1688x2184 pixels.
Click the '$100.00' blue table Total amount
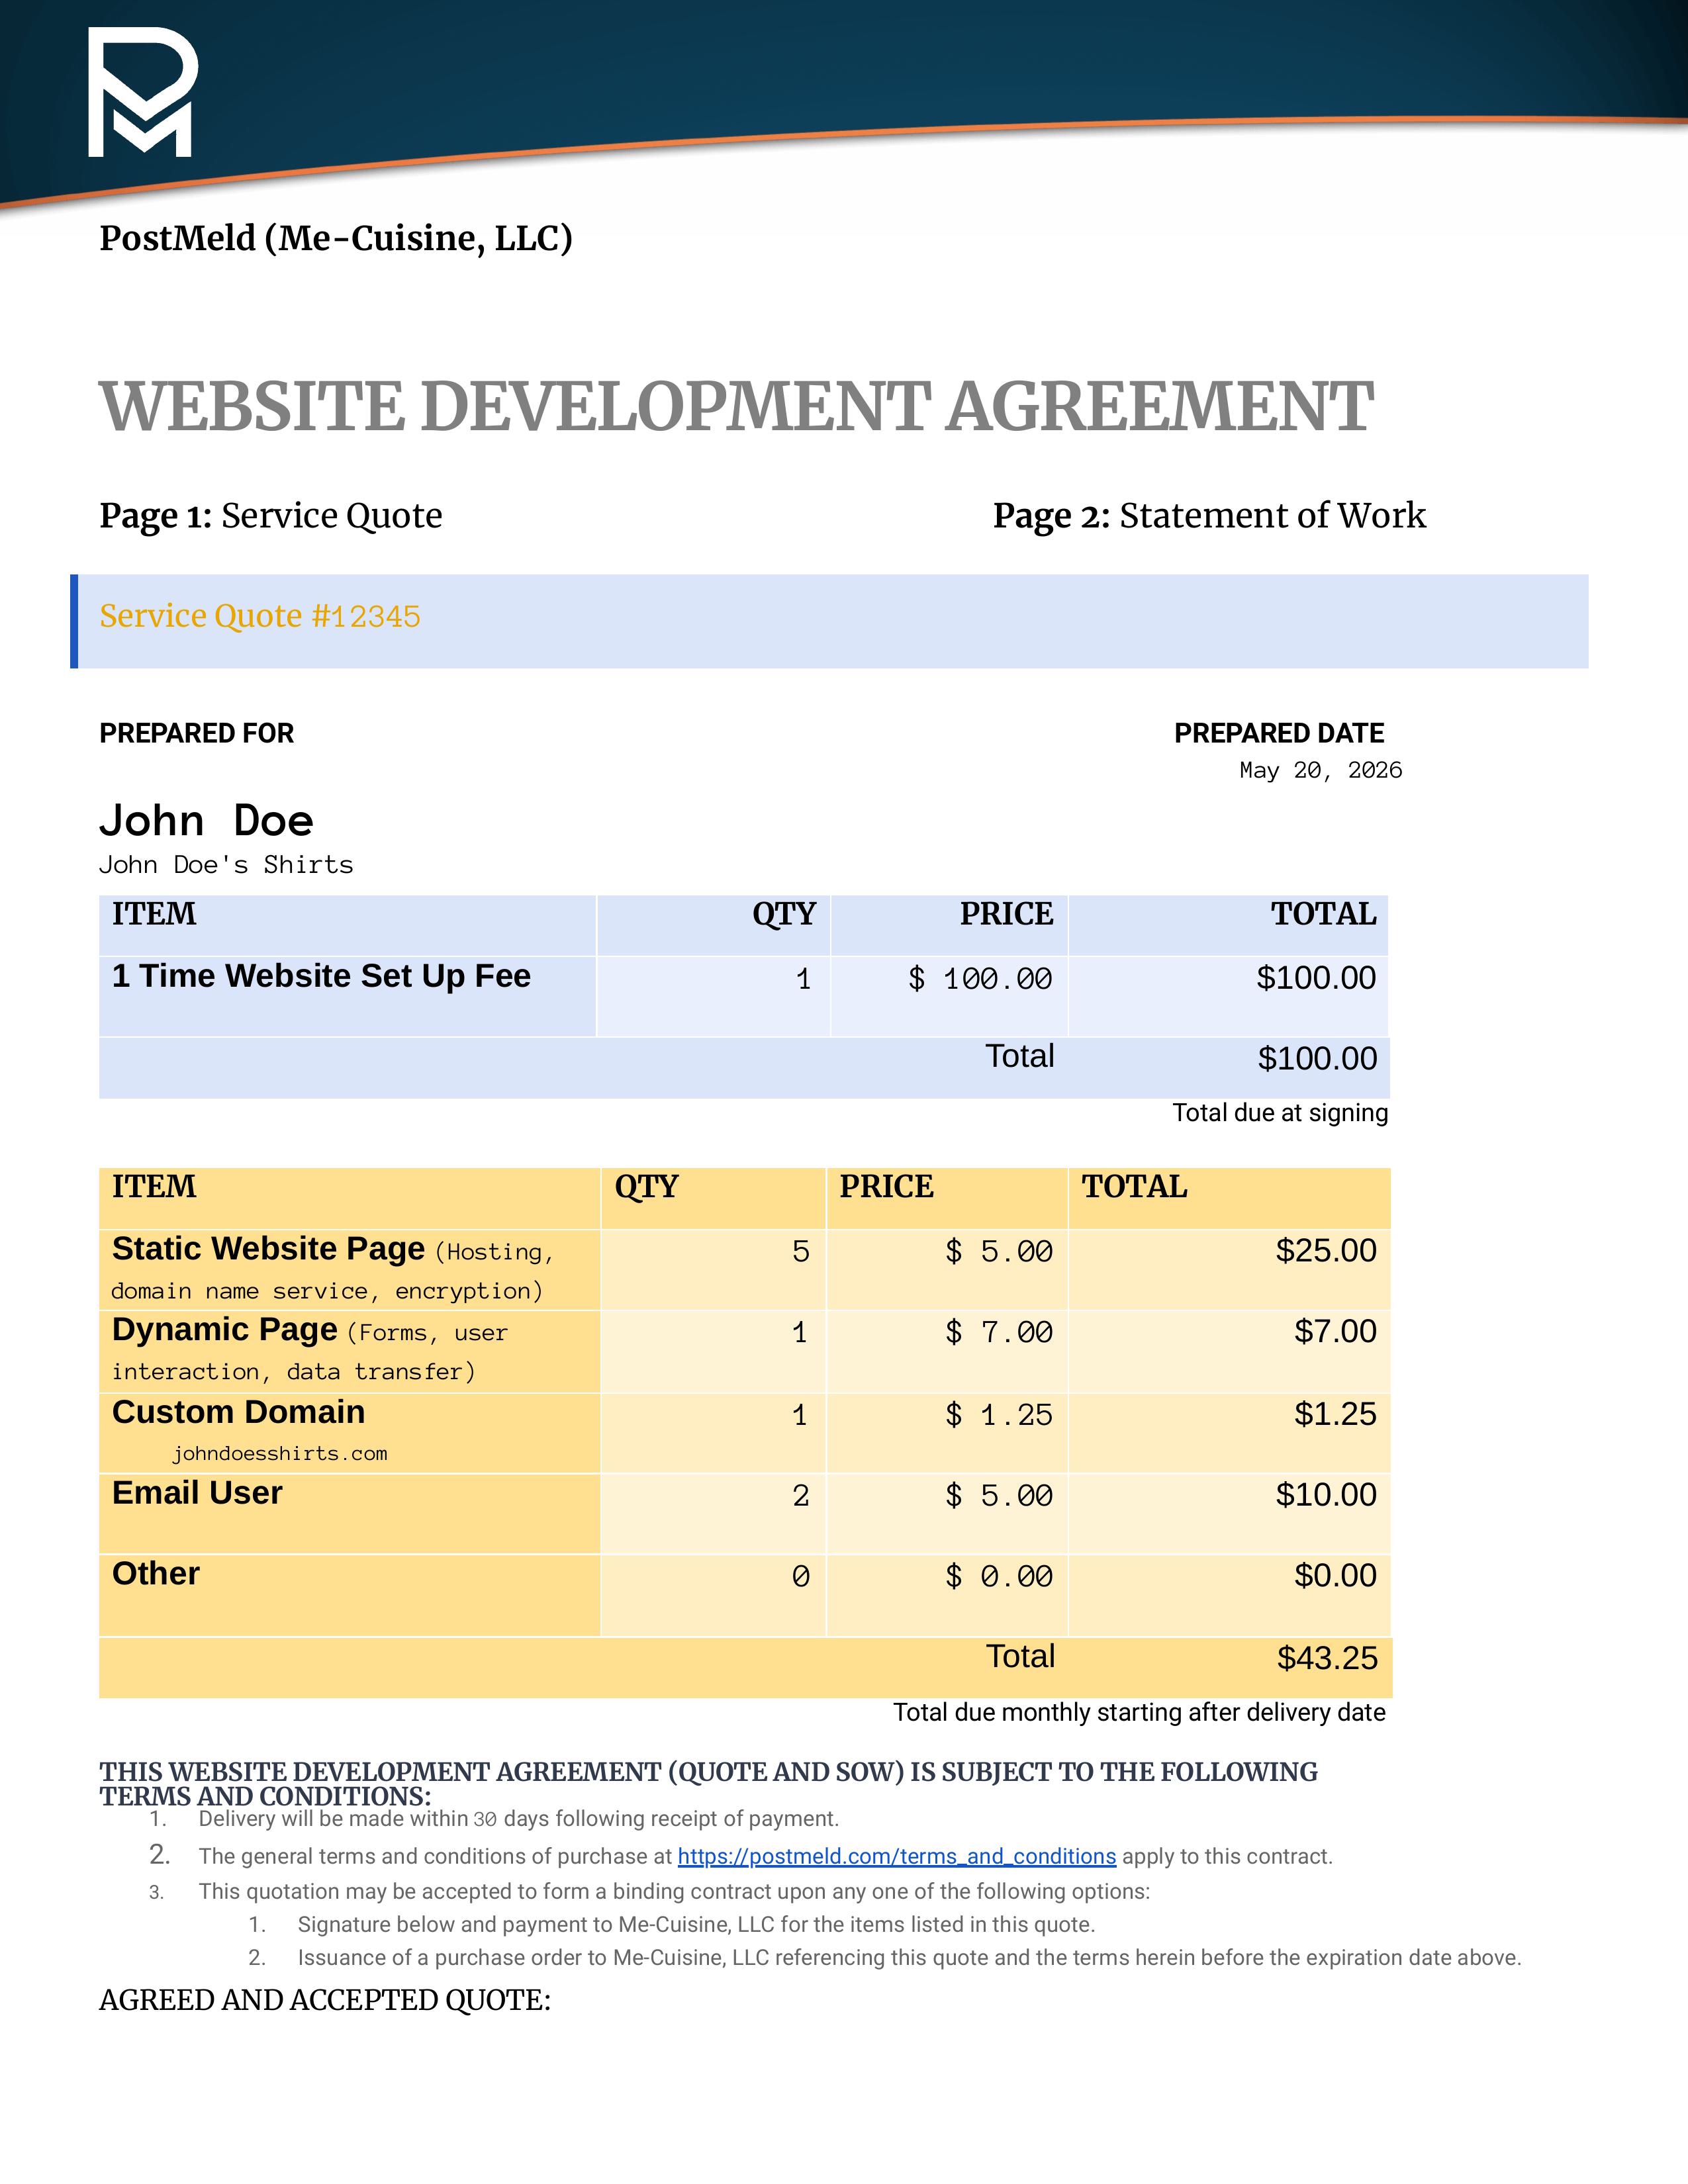(x=1317, y=1059)
